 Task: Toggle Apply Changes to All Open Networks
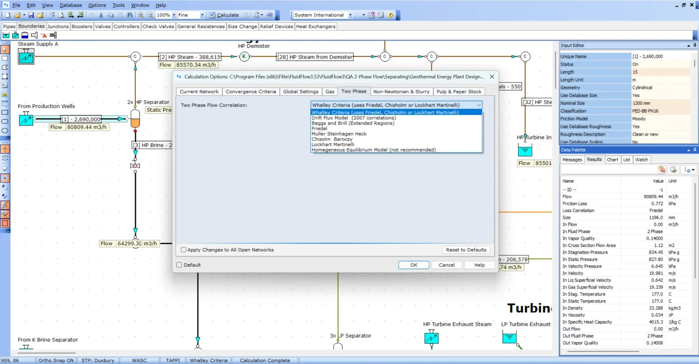click(184, 250)
